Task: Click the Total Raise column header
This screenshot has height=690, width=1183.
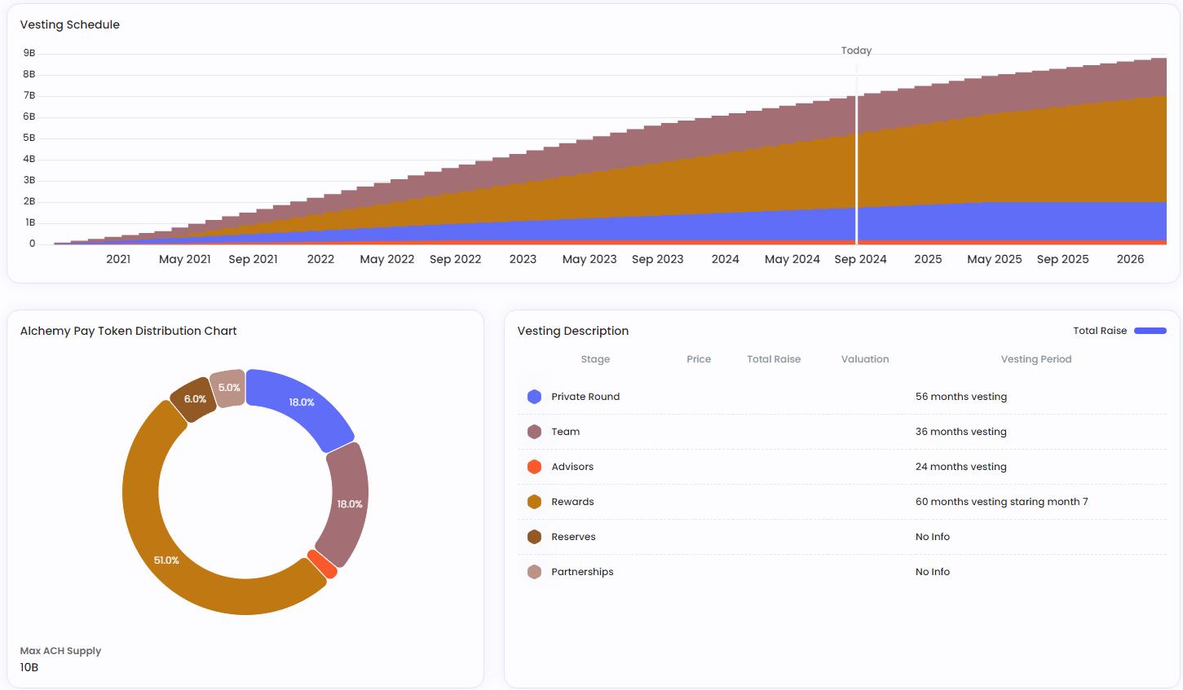Action: click(x=774, y=359)
